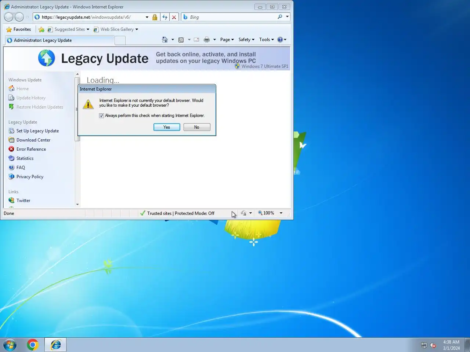This screenshot has height=352, width=470.
Task: Click the browser Back arrow button
Action: pyautogui.click(x=8, y=17)
